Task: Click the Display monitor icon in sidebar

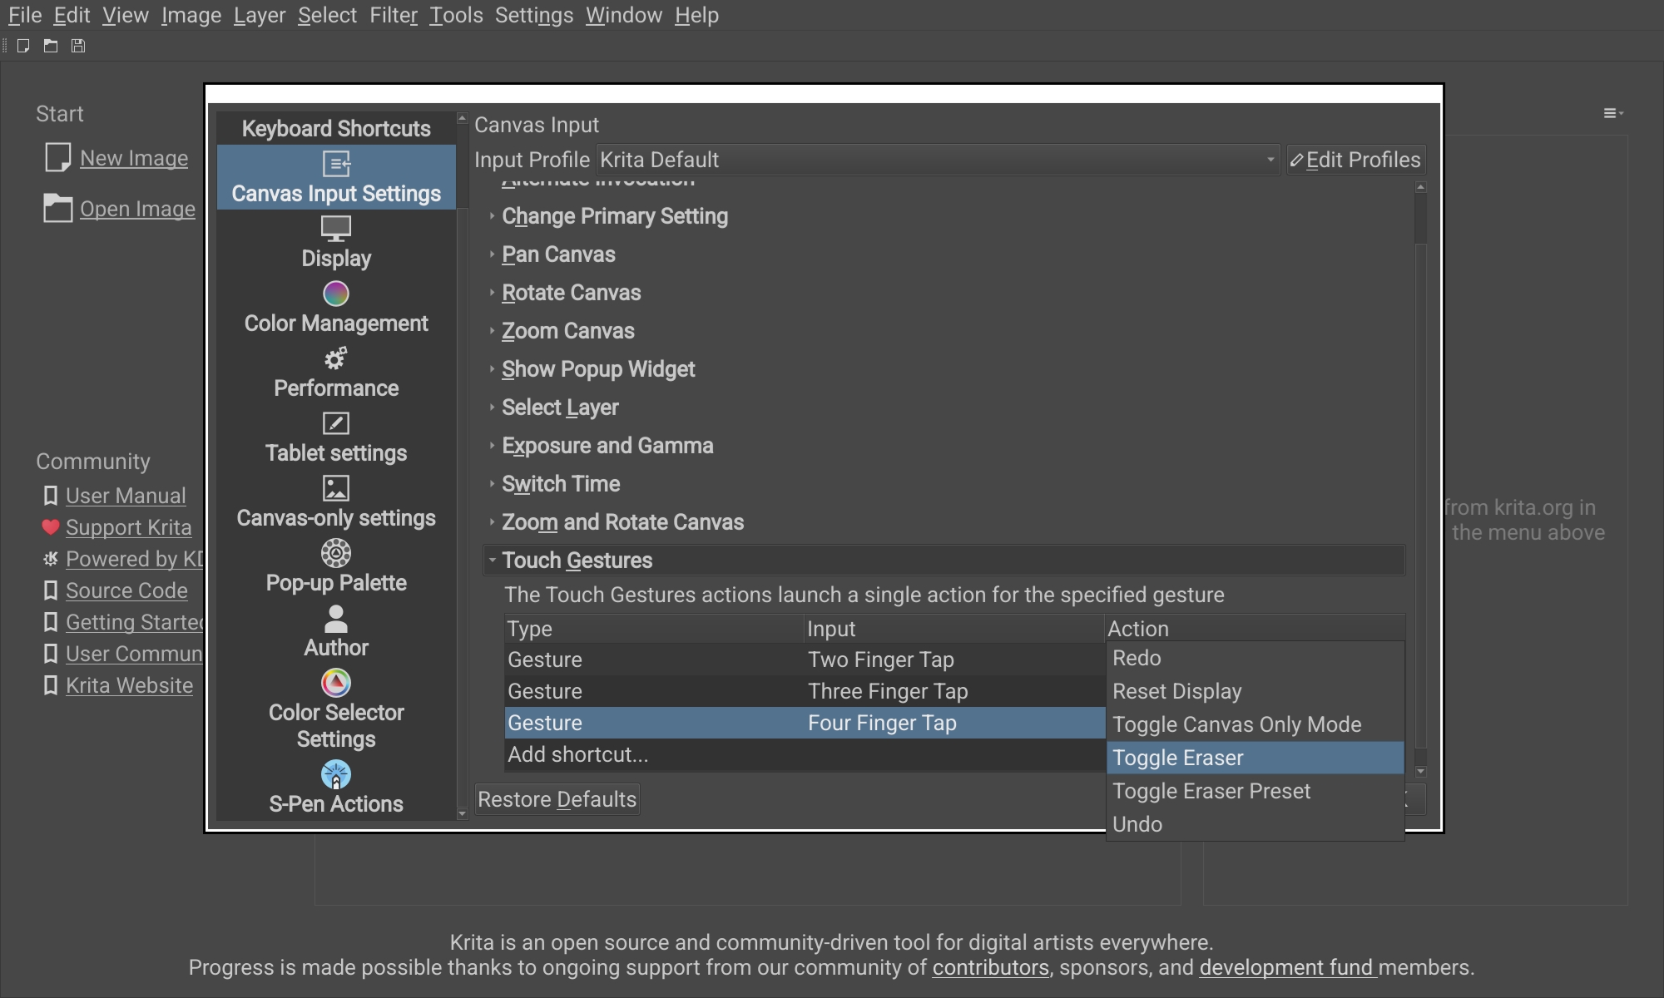Action: coord(335,227)
